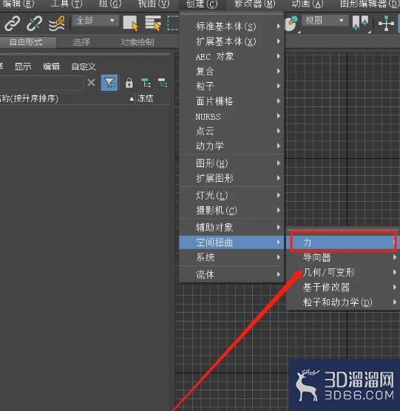Screen dimensions: 400x411
Task: Toggle the scene explorer filter funnel
Action: point(109,83)
